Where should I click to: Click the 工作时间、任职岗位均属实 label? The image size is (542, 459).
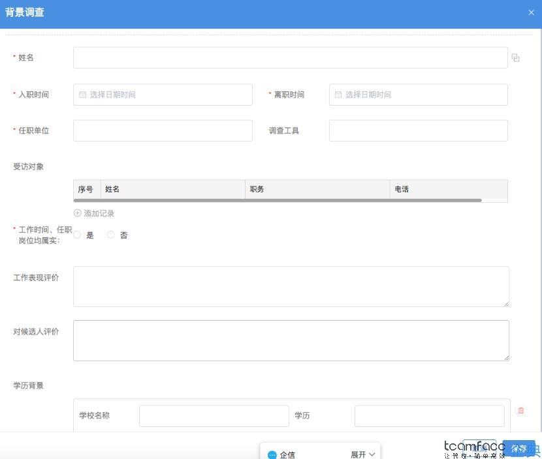[45, 235]
